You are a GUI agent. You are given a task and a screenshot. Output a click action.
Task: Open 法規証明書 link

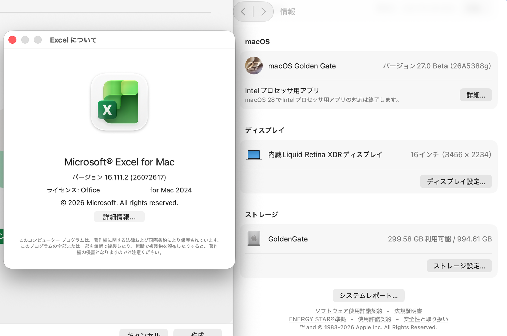(x=408, y=311)
